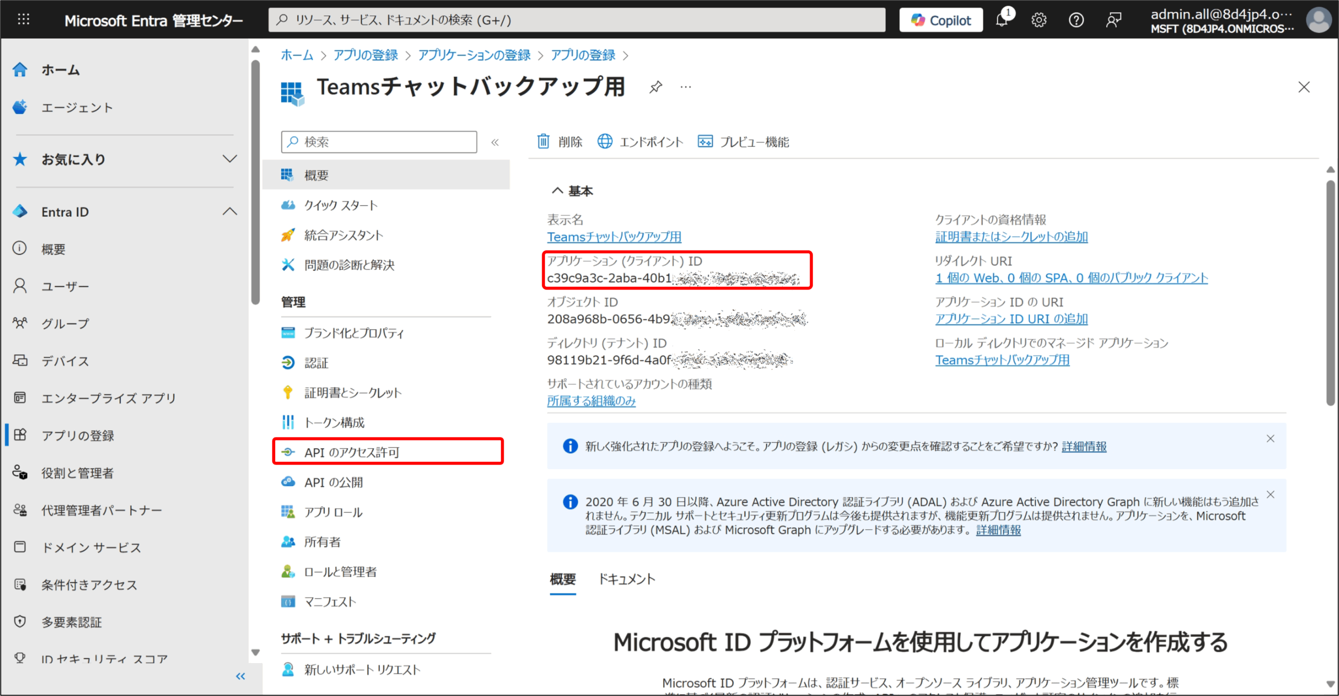Click the notifications bell icon
The image size is (1339, 696).
click(x=1002, y=20)
